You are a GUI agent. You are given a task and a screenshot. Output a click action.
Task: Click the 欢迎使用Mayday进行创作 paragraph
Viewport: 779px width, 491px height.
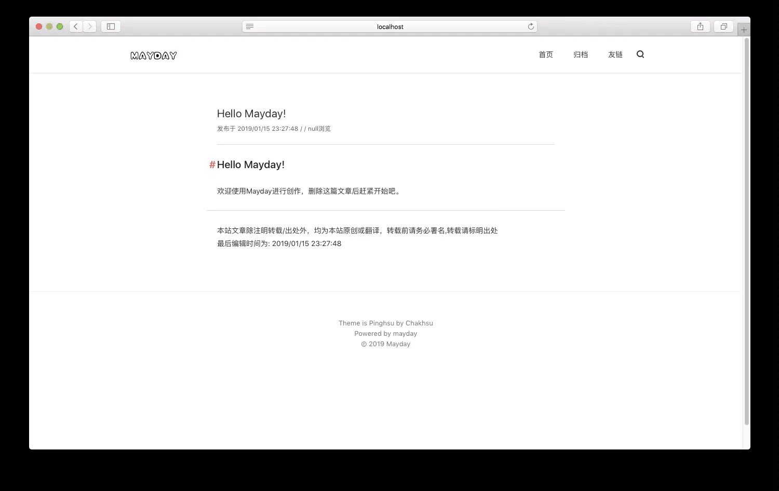click(x=310, y=191)
